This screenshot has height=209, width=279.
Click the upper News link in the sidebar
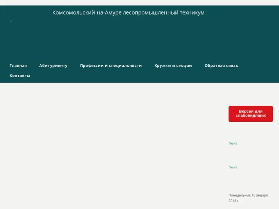click(232, 143)
